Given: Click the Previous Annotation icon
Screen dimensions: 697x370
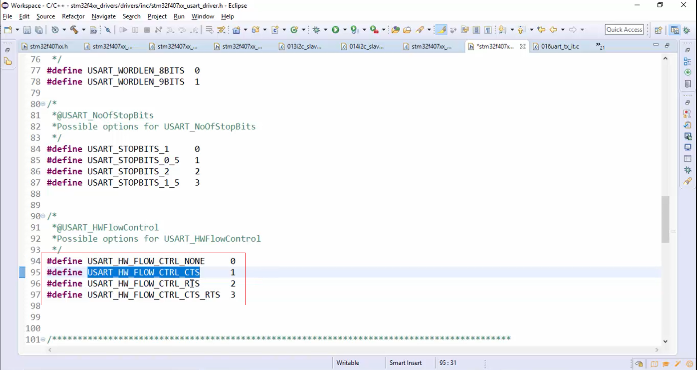Looking at the screenshot, I should pyautogui.click(x=521, y=30).
